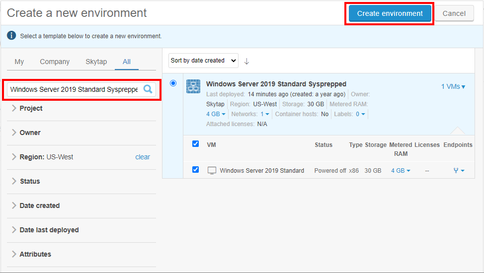
Task: Open the template's 4 GB Metered RAM dropdown
Action: tap(216, 114)
